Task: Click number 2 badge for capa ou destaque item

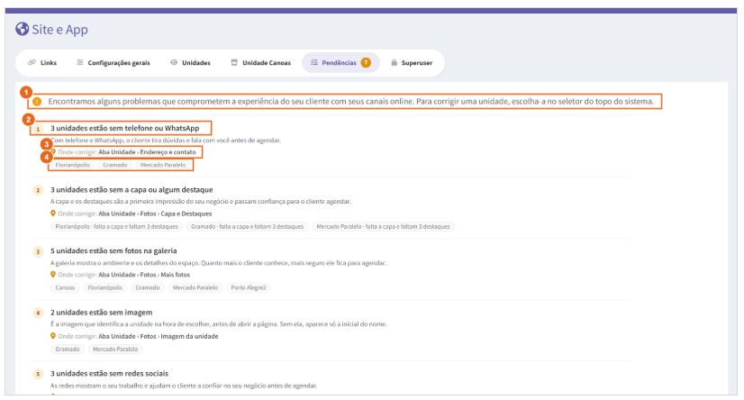Action: (38, 190)
